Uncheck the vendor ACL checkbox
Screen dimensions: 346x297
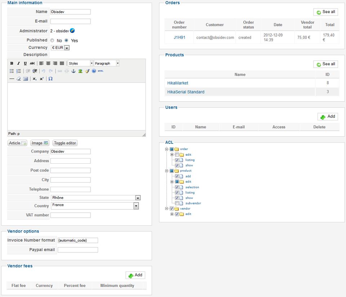172,209
